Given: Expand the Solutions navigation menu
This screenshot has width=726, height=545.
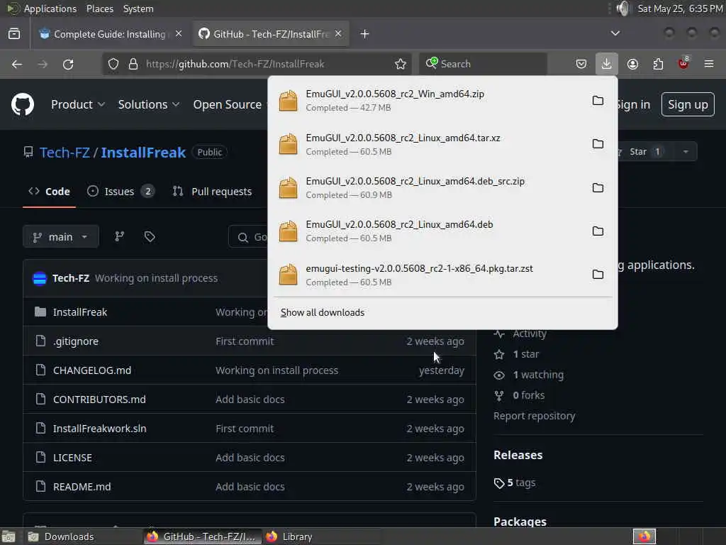Looking at the screenshot, I should point(149,105).
